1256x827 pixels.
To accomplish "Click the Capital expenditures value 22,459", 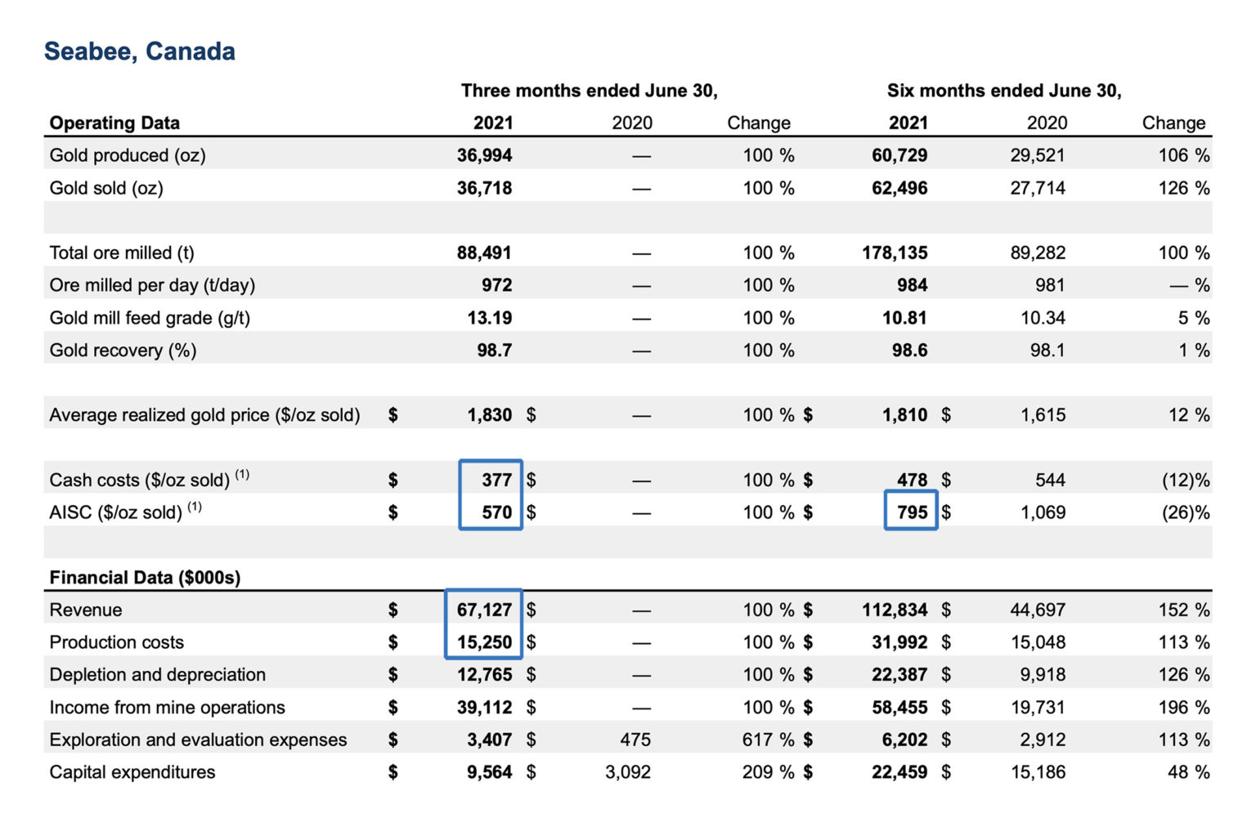I will coord(899,771).
